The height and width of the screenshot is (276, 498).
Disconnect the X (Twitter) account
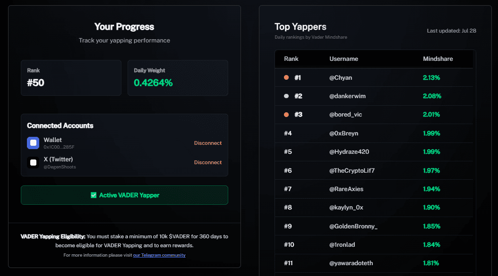coord(207,162)
